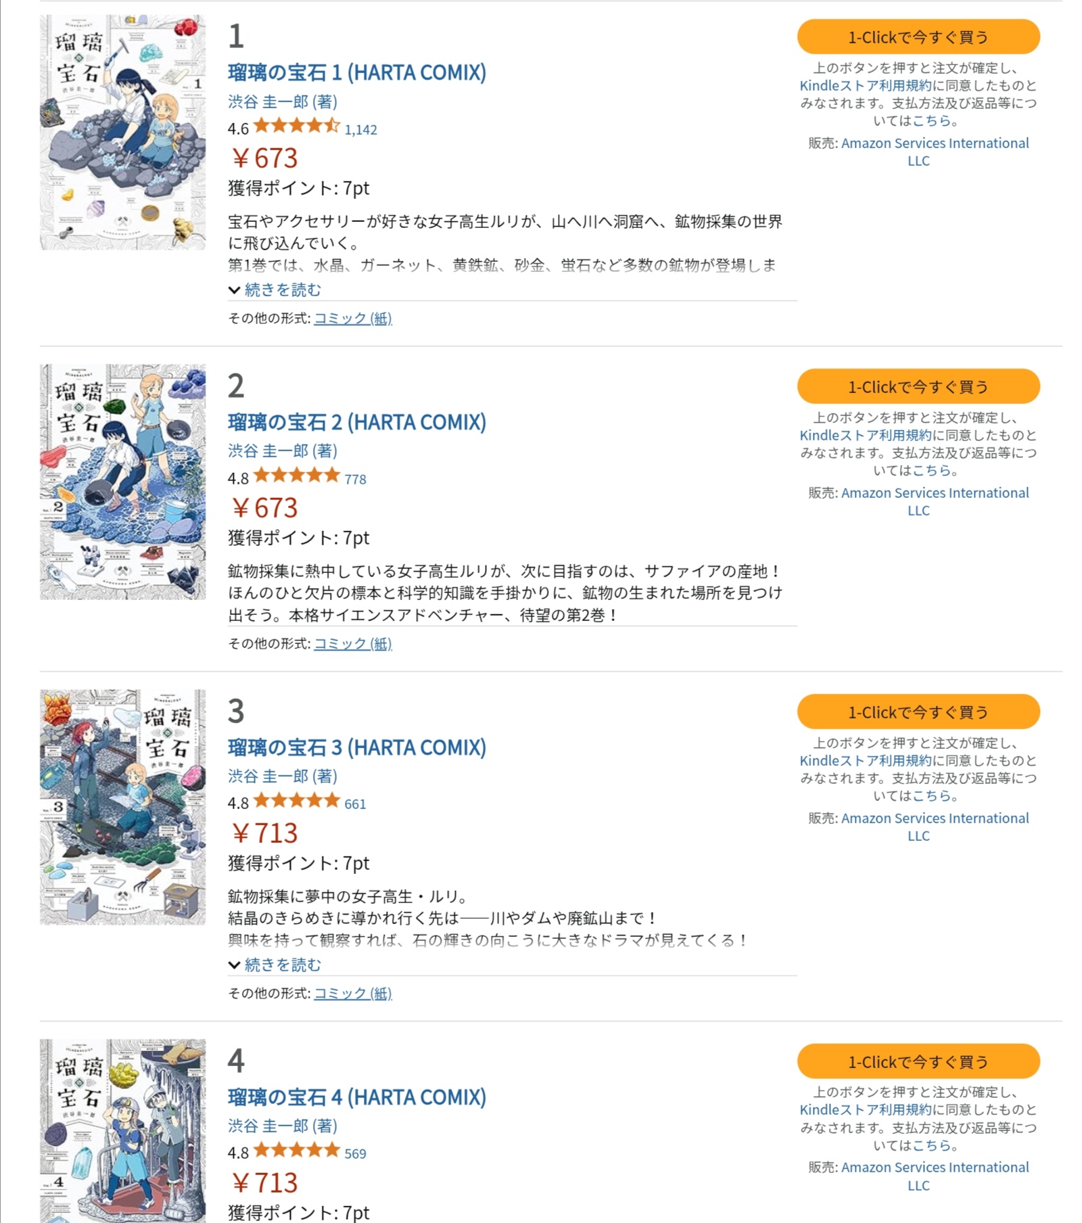Open Kindleストア利用規約 link beside volume 1
The height and width of the screenshot is (1223, 1082).
click(x=866, y=85)
